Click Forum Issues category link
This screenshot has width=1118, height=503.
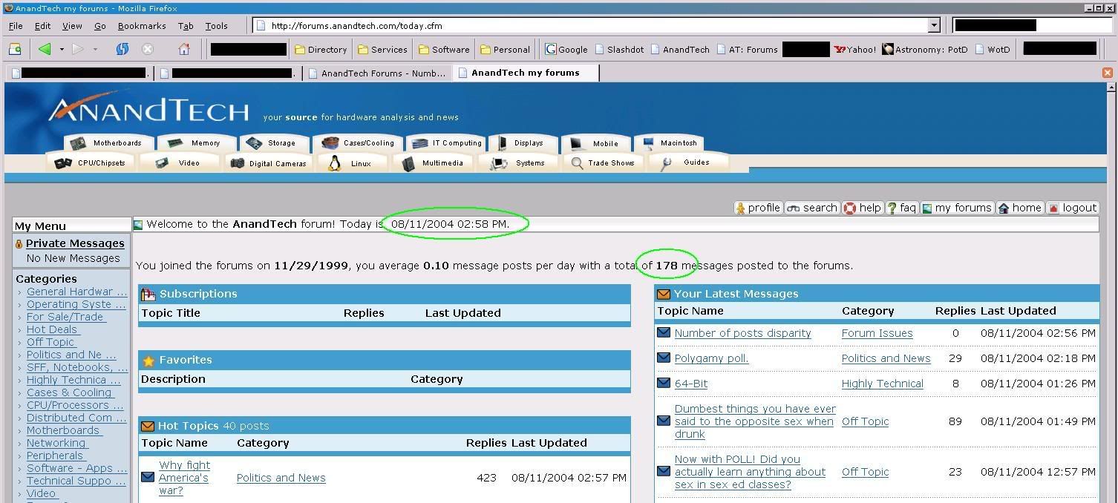[x=877, y=333]
